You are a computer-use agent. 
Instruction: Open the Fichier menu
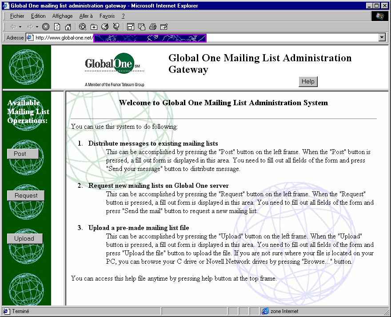click(x=17, y=16)
